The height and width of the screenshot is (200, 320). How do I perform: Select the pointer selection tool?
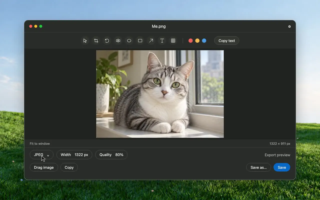coord(85,41)
